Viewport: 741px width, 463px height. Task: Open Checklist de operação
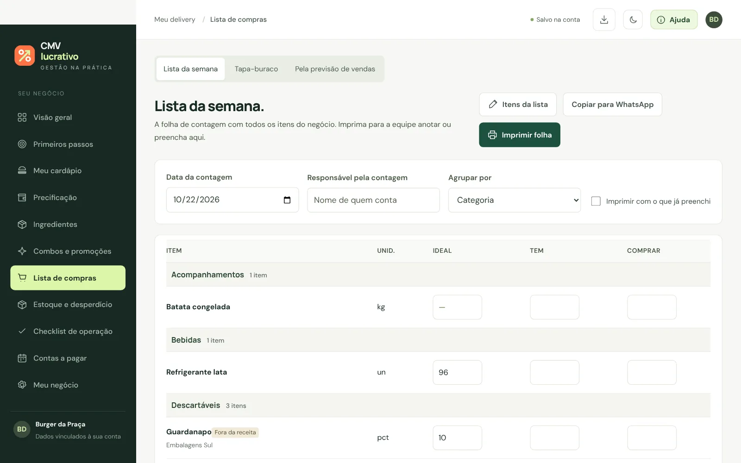click(68, 332)
